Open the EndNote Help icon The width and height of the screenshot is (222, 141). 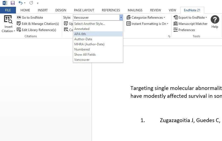pos(215,20)
